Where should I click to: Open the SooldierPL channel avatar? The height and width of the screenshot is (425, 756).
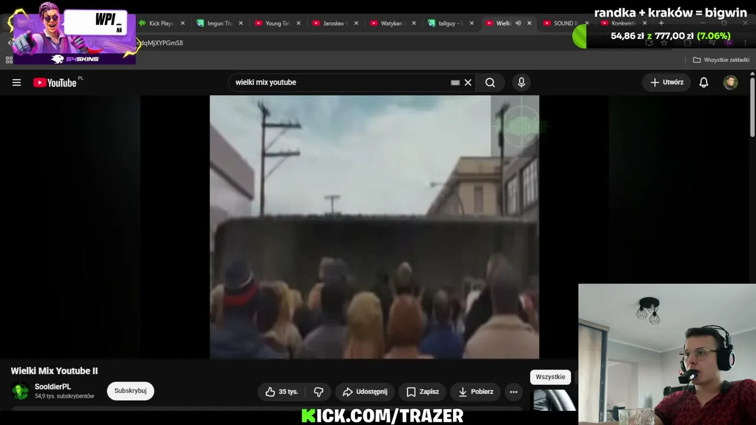[x=21, y=391]
